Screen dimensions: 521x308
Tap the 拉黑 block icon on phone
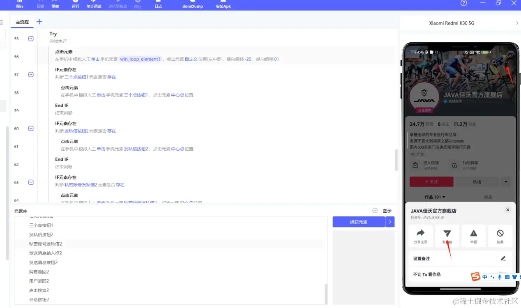[500, 236]
